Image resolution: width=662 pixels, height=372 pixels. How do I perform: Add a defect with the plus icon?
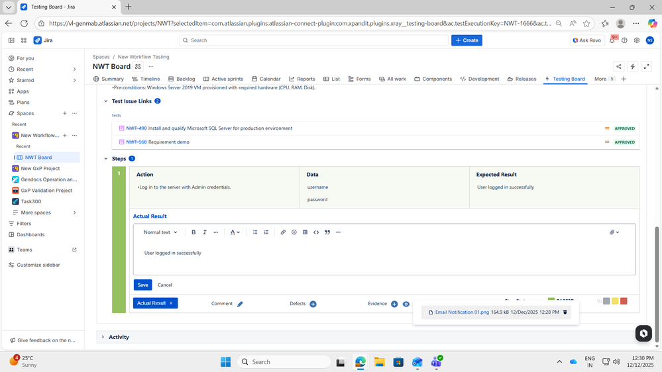tap(313, 304)
